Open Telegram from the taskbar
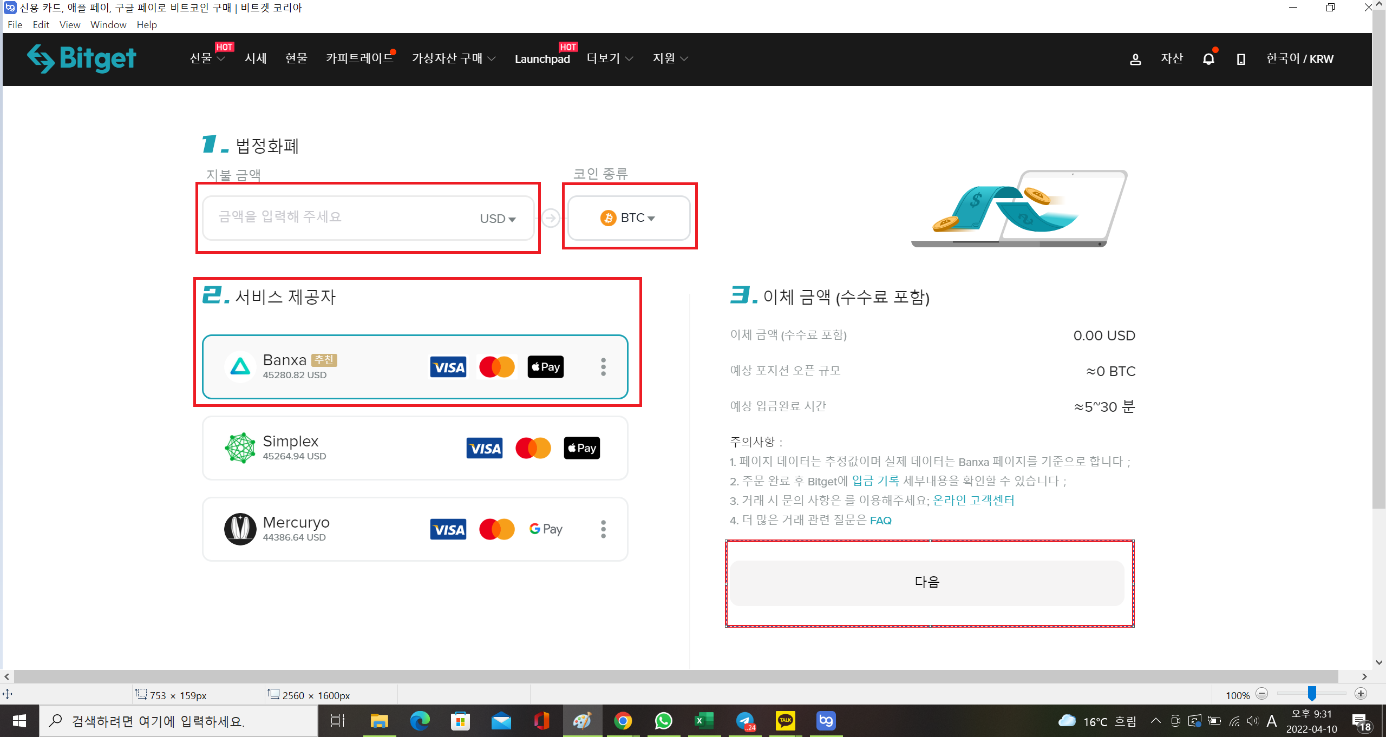The width and height of the screenshot is (1386, 737). point(745,721)
